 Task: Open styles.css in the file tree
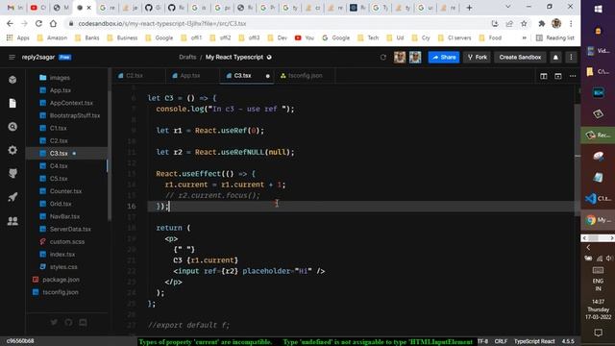(63, 267)
